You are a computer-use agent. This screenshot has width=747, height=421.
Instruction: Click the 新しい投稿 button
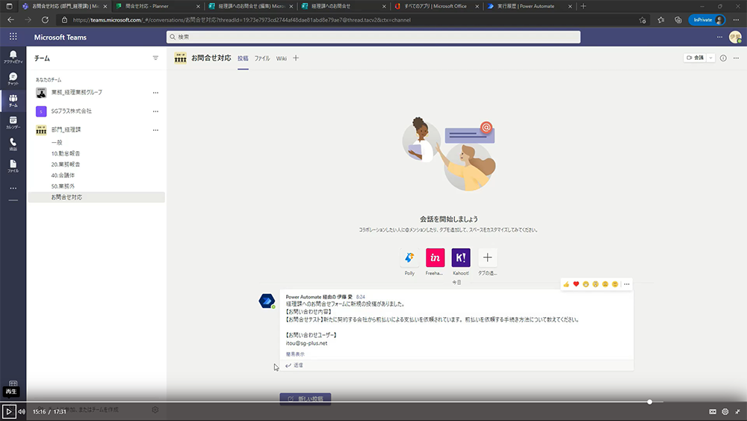306,399
